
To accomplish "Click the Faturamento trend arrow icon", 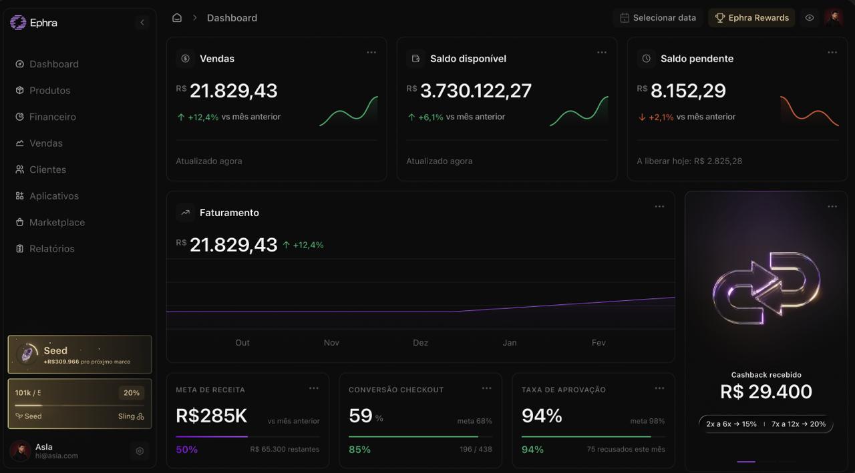I will [185, 213].
